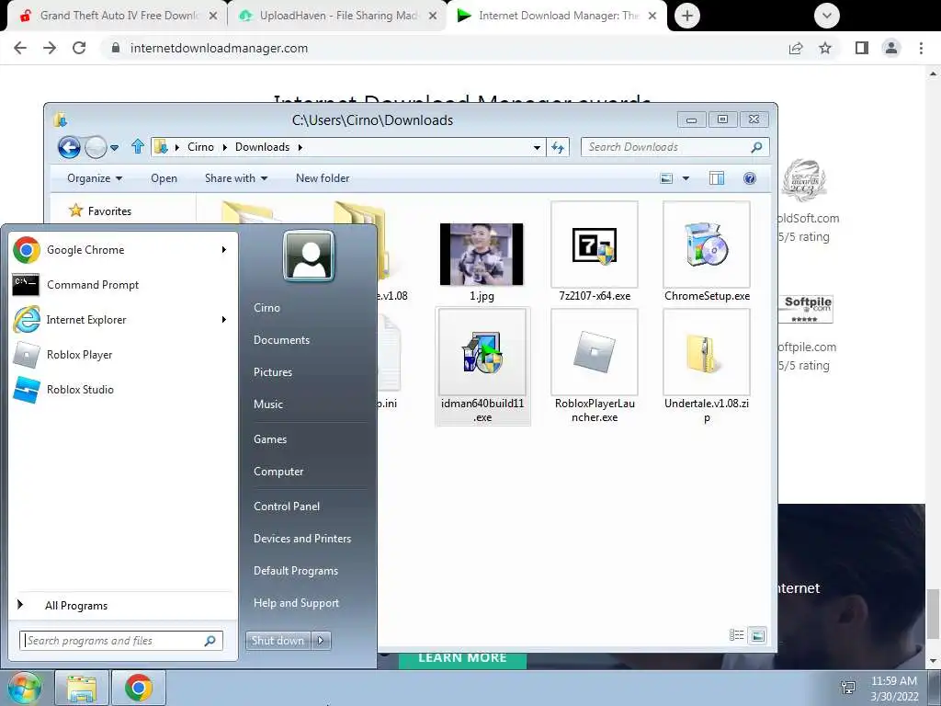Screen dimensions: 941x706
Task: Switch to UploadHaven tab
Action: (338, 16)
